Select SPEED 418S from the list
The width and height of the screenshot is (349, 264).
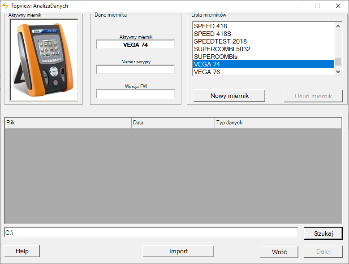pyautogui.click(x=212, y=34)
